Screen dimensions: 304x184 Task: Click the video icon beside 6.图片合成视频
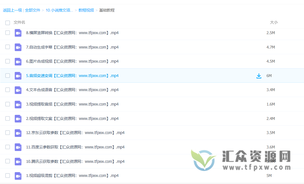click(18, 61)
